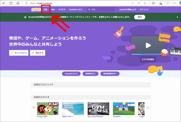
Task: Click the 保護者の方へ pill button
Action: point(90,74)
